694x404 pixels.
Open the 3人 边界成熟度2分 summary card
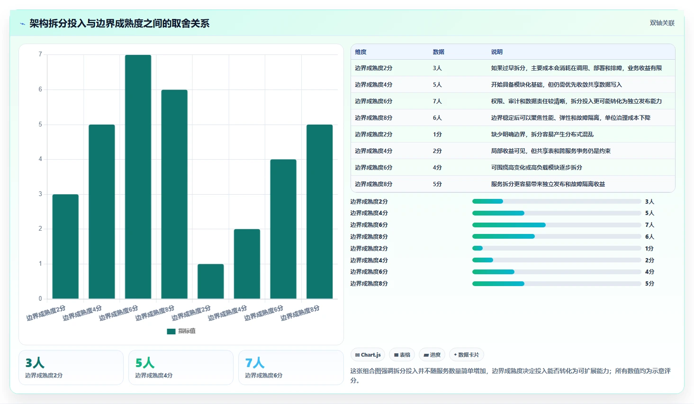coord(71,368)
